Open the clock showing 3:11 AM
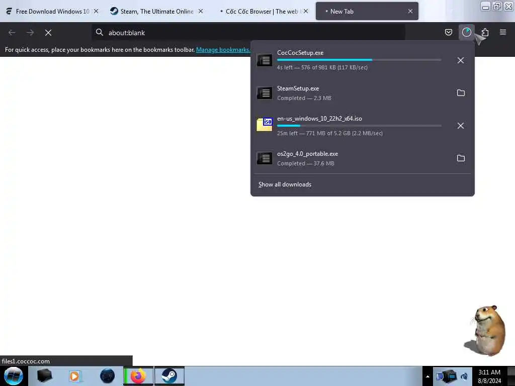Image resolution: width=515 pixels, height=386 pixels. click(x=489, y=376)
